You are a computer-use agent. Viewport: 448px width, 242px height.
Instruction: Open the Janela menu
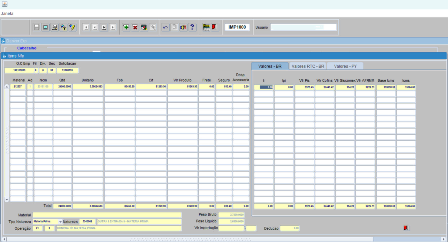point(7,14)
